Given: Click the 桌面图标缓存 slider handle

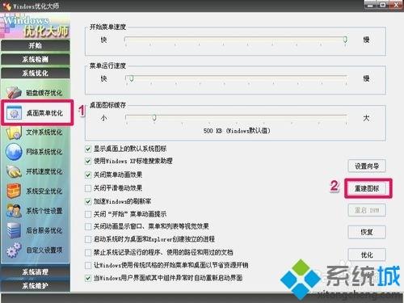Looking at the screenshot, I should click(154, 118).
